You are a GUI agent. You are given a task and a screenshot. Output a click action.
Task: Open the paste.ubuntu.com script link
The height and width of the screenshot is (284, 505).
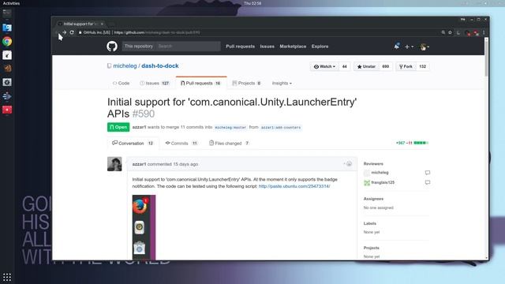[x=294, y=186]
